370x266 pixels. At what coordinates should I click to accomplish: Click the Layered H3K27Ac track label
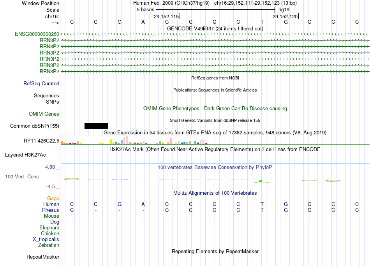click(25, 155)
